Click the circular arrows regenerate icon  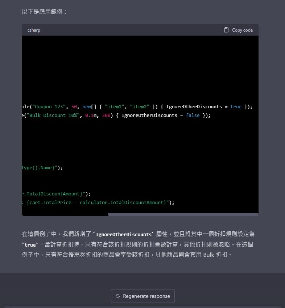[118, 296]
